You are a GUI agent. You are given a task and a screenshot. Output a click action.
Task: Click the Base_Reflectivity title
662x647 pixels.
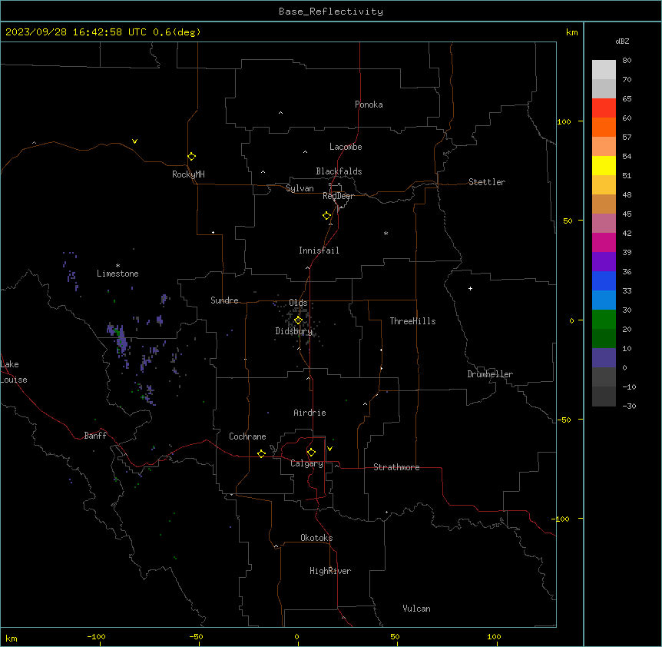(x=331, y=12)
